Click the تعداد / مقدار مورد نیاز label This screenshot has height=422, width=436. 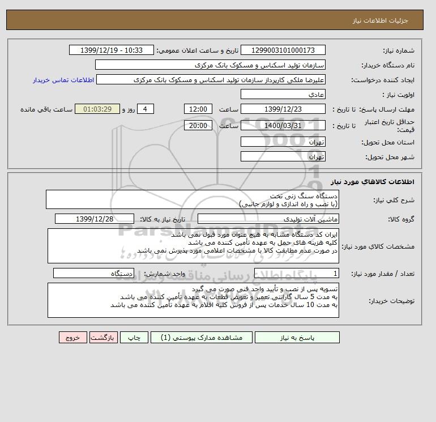tap(383, 274)
